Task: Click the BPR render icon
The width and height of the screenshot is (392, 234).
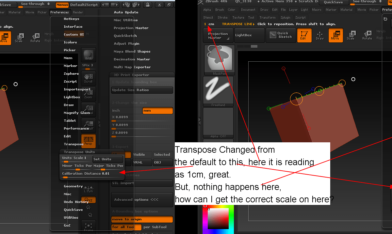Action: pos(89,55)
